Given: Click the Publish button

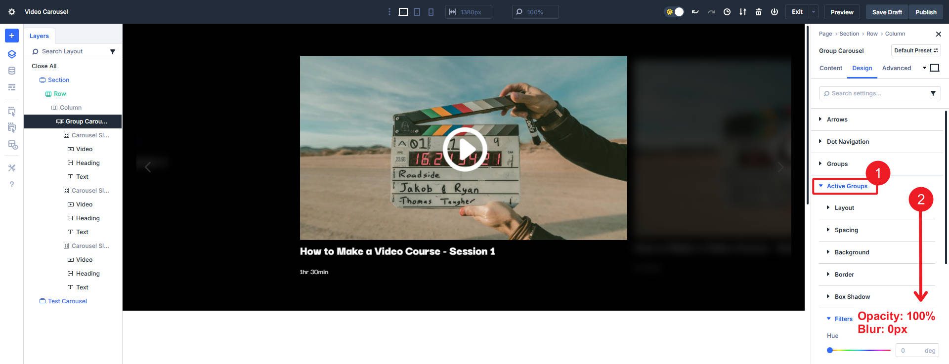Looking at the screenshot, I should click(x=925, y=12).
